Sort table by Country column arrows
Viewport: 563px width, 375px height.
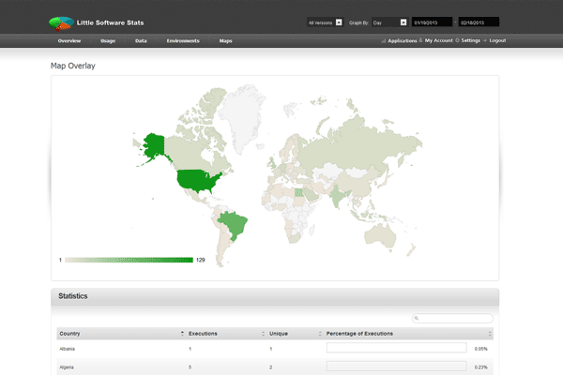182,334
